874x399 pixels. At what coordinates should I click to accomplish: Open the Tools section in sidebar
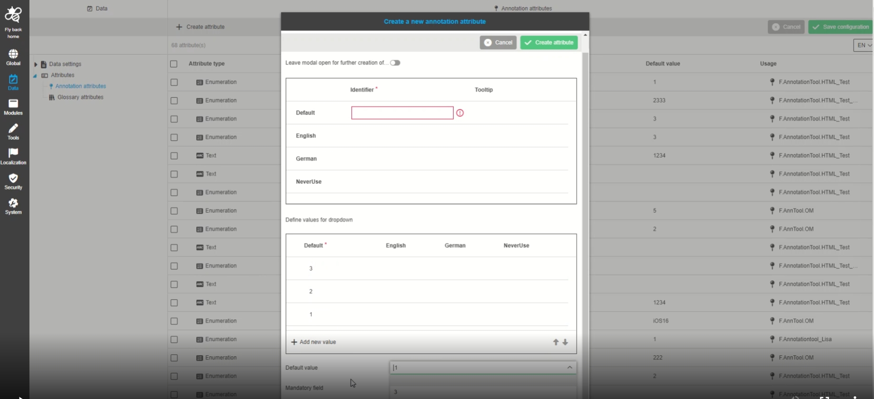(13, 132)
